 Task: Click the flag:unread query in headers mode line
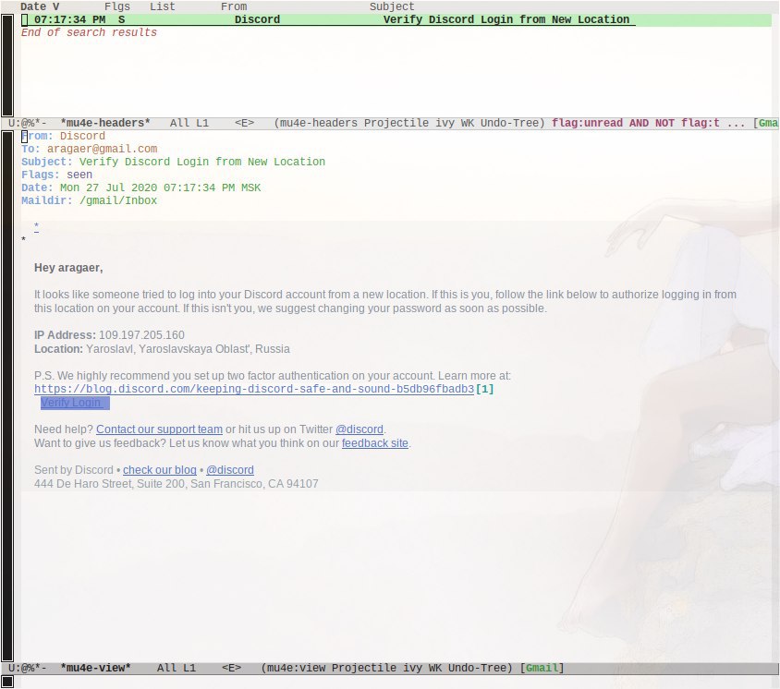635,123
